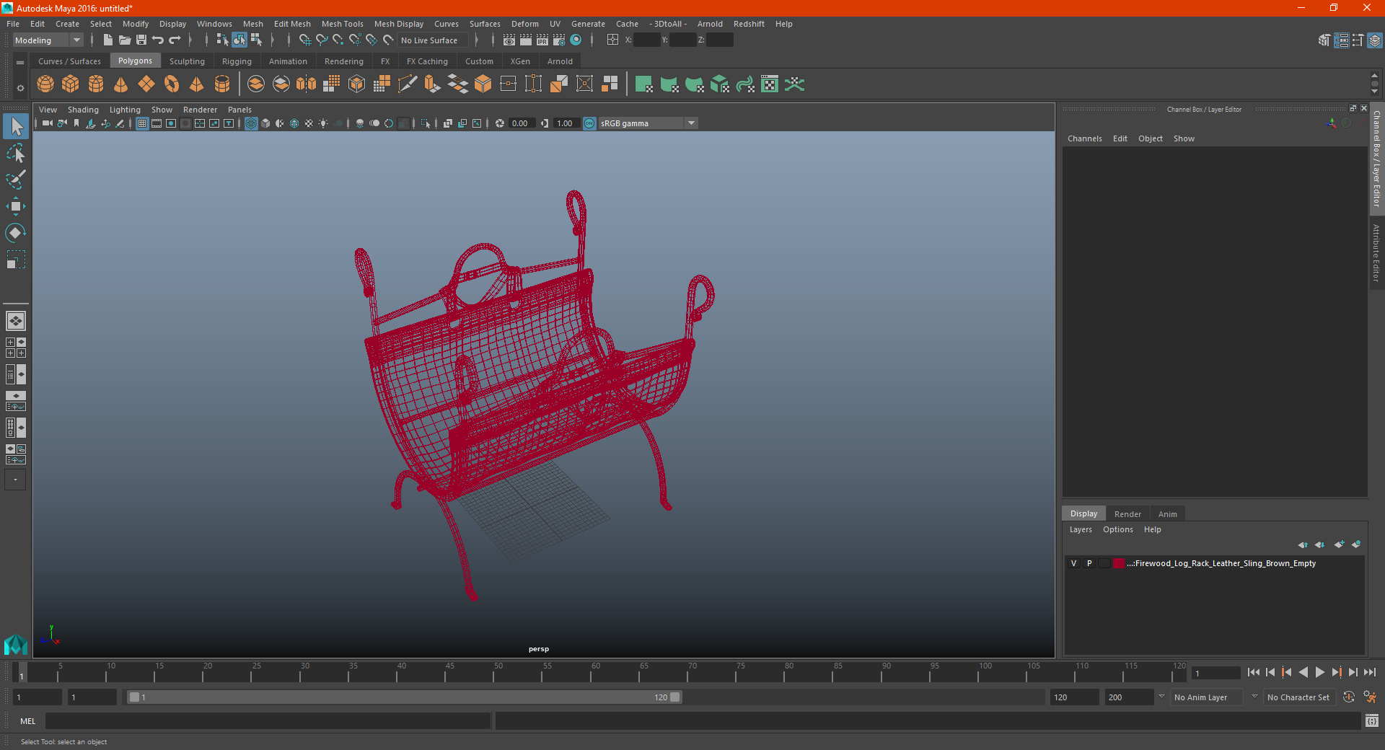Viewport: 1385px width, 750px height.
Task: Select the Lasso Select tool
Action: click(x=16, y=154)
